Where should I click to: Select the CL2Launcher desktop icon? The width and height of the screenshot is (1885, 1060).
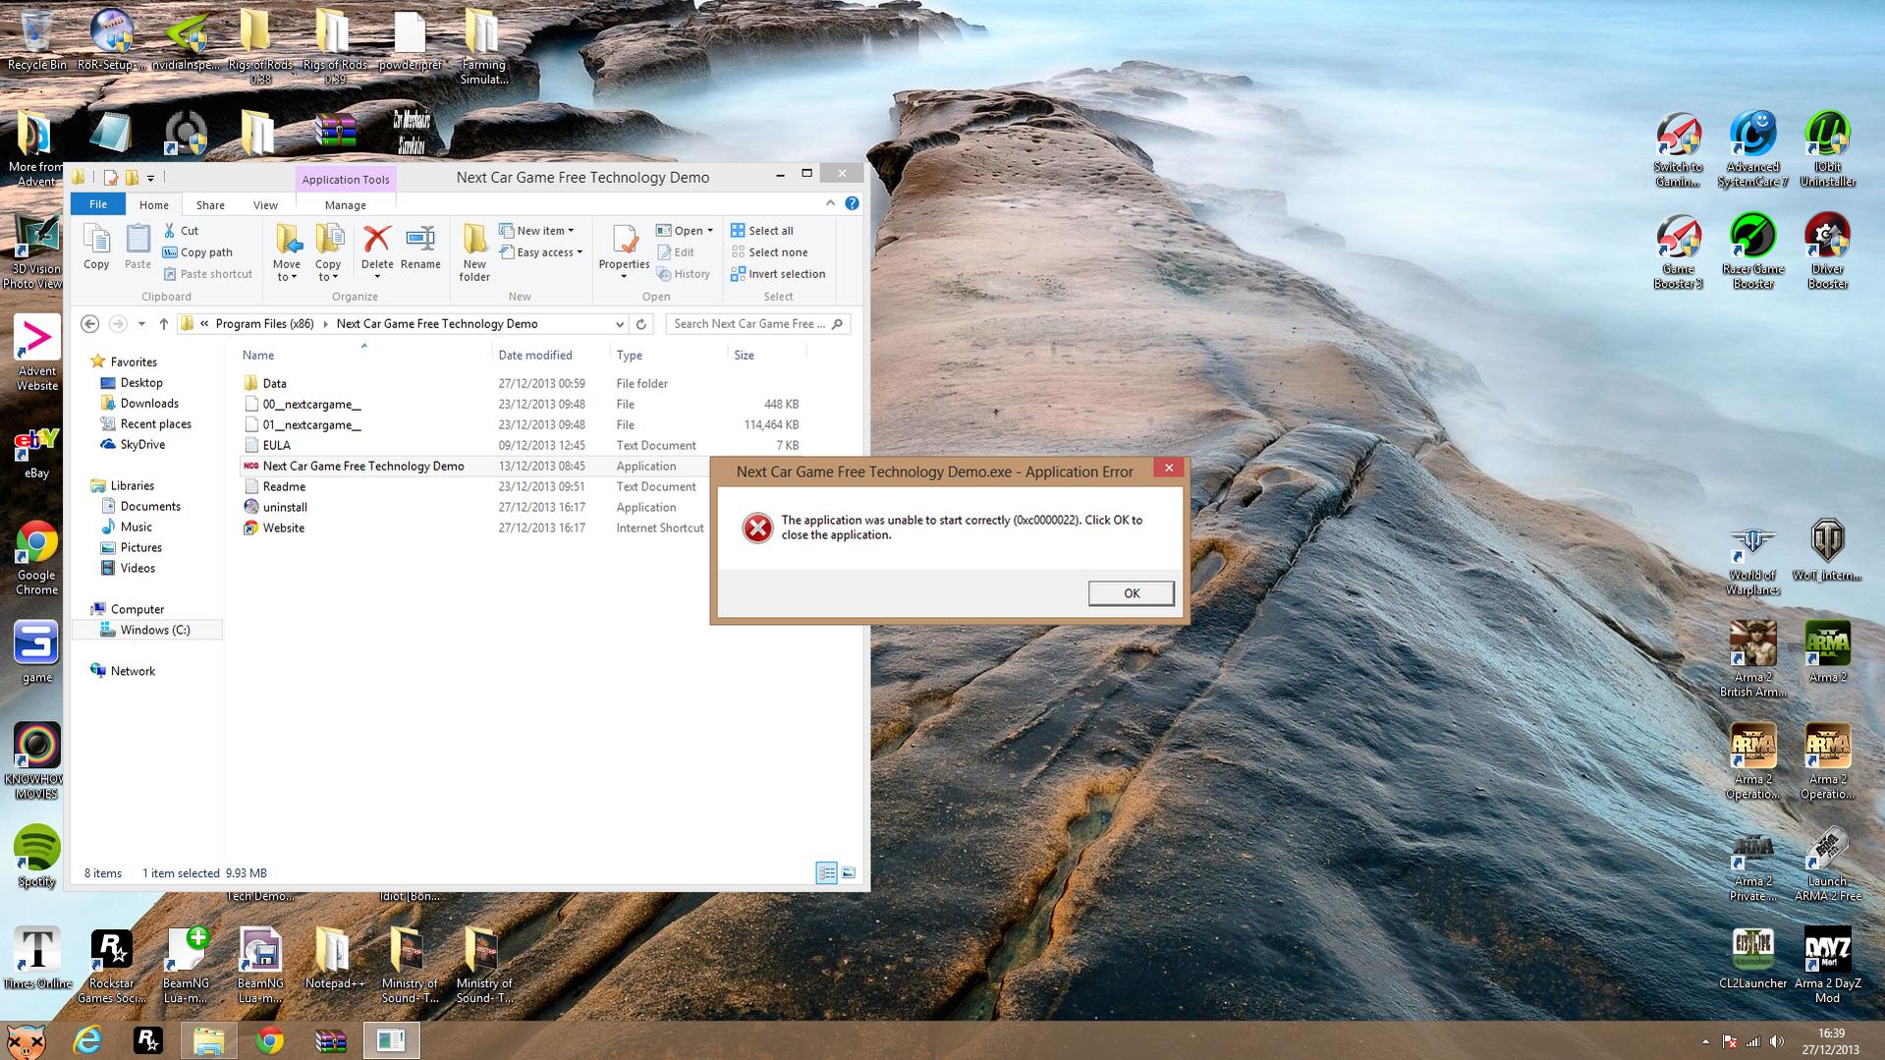click(1752, 959)
